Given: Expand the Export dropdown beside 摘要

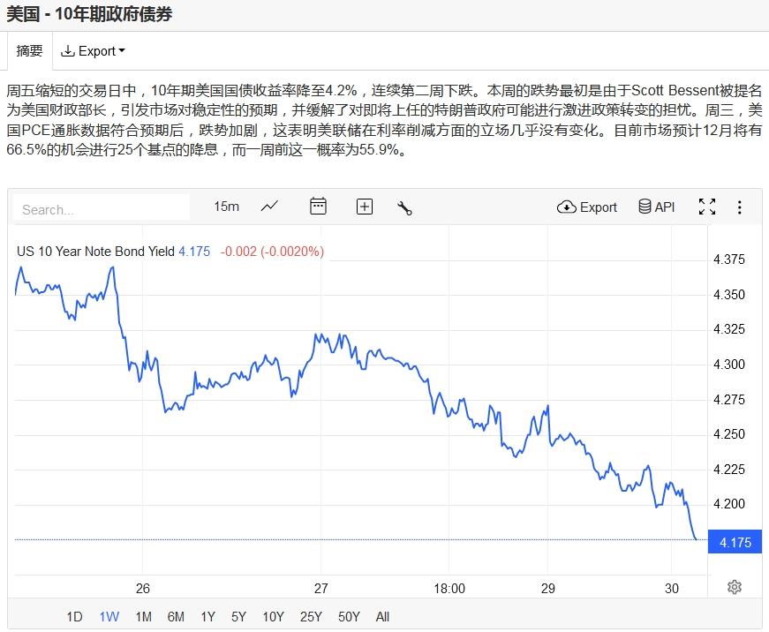Looking at the screenshot, I should click(93, 51).
